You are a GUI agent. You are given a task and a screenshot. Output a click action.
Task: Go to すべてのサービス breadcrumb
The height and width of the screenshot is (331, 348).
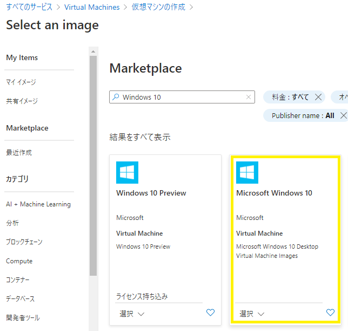[x=29, y=7]
